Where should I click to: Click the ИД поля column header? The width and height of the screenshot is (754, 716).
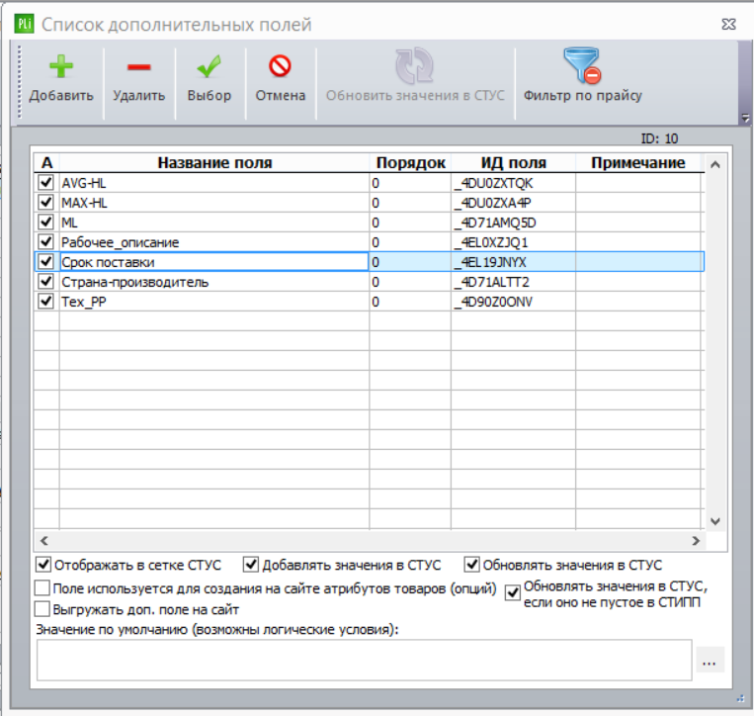[513, 162]
